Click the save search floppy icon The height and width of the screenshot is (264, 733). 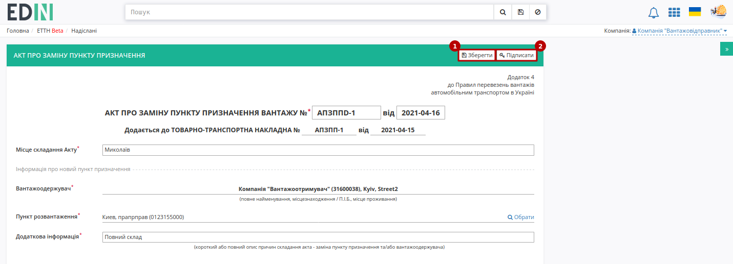tap(520, 12)
